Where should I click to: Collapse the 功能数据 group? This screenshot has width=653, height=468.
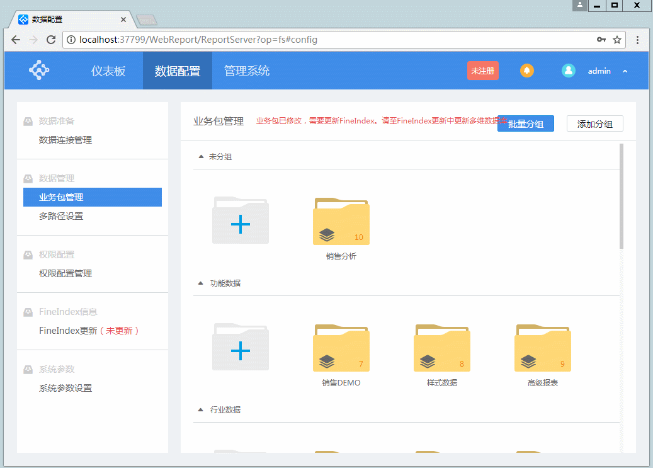[201, 283]
